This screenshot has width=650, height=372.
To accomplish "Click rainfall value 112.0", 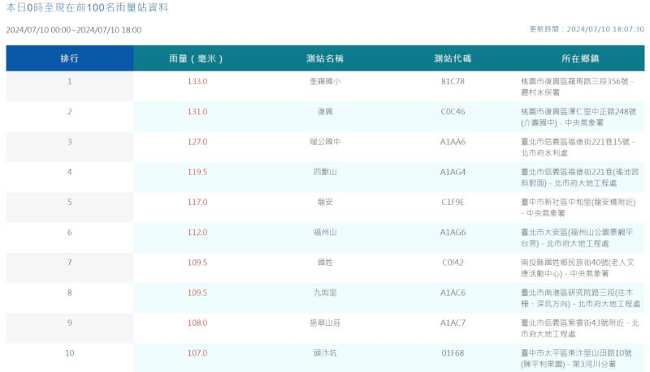I will 197,233.
